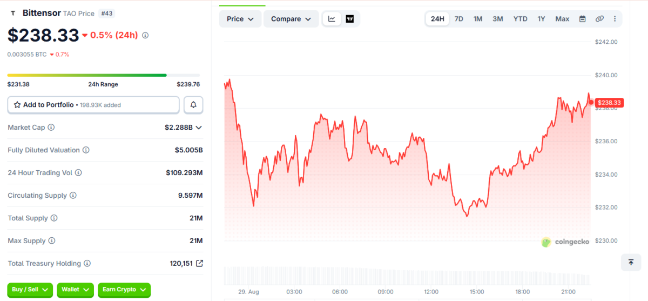This screenshot has width=648, height=301.
Task: Show Total Supply info icon
Action: pos(54,218)
